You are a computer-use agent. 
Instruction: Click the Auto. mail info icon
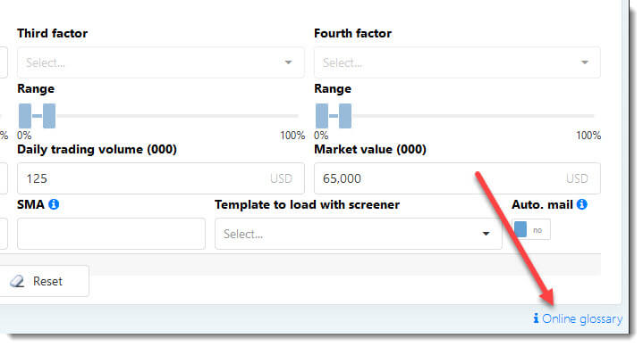pyautogui.click(x=581, y=203)
